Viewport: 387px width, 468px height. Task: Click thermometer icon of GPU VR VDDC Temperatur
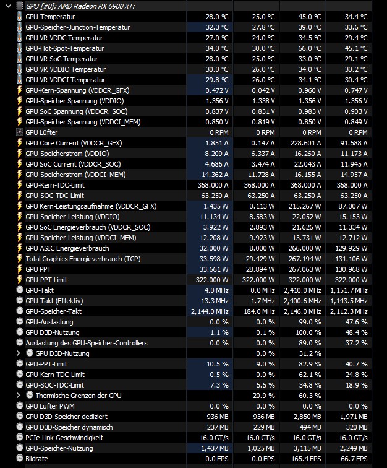pos(19,38)
